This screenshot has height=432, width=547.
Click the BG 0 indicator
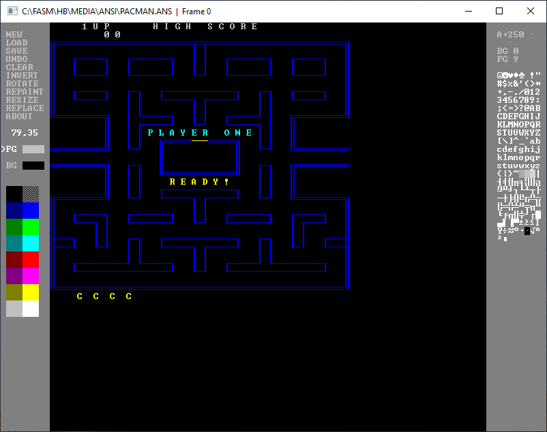pos(508,51)
